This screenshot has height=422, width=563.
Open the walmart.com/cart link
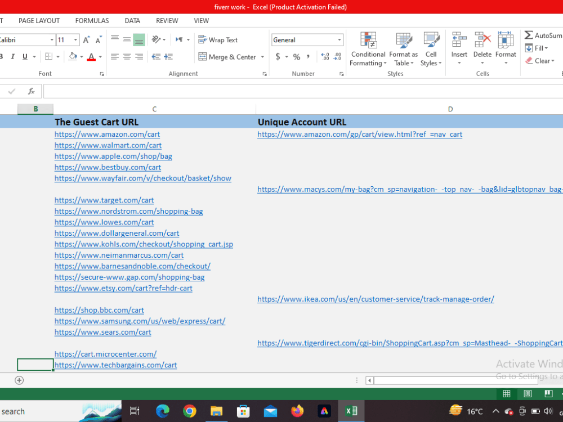pos(108,145)
